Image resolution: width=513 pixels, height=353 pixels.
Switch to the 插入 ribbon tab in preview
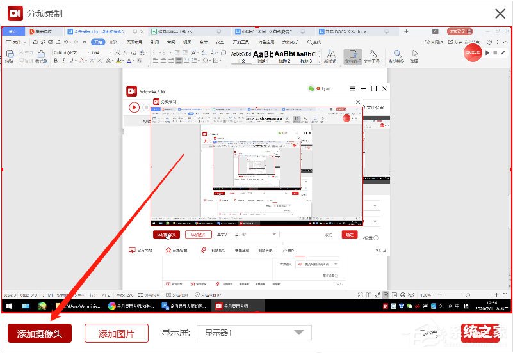click(114, 42)
